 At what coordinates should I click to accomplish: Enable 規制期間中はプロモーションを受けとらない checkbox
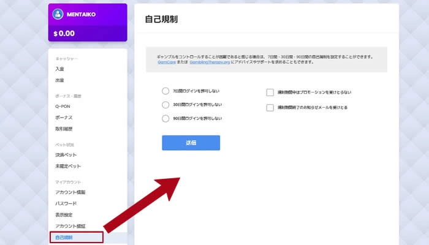pos(270,92)
